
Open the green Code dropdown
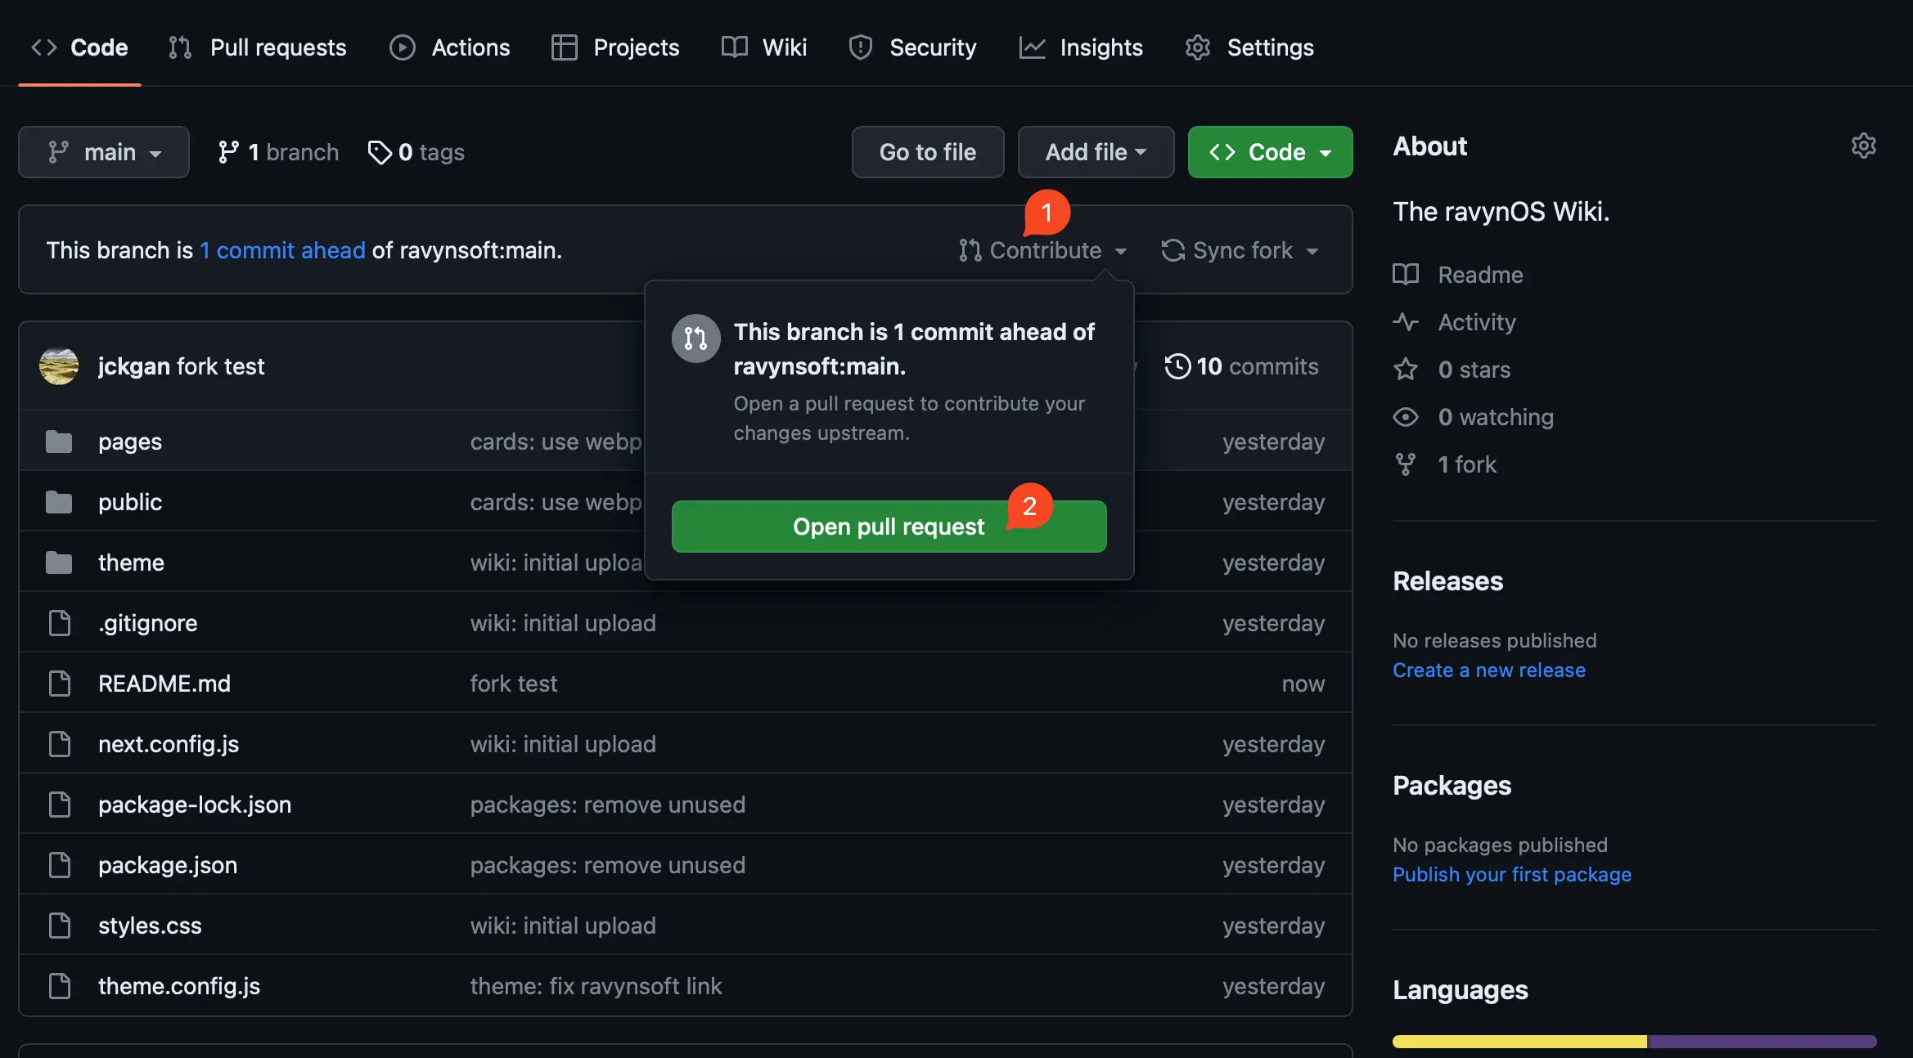click(x=1270, y=152)
